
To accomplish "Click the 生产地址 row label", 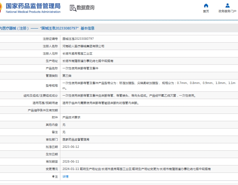I will (52, 61).
